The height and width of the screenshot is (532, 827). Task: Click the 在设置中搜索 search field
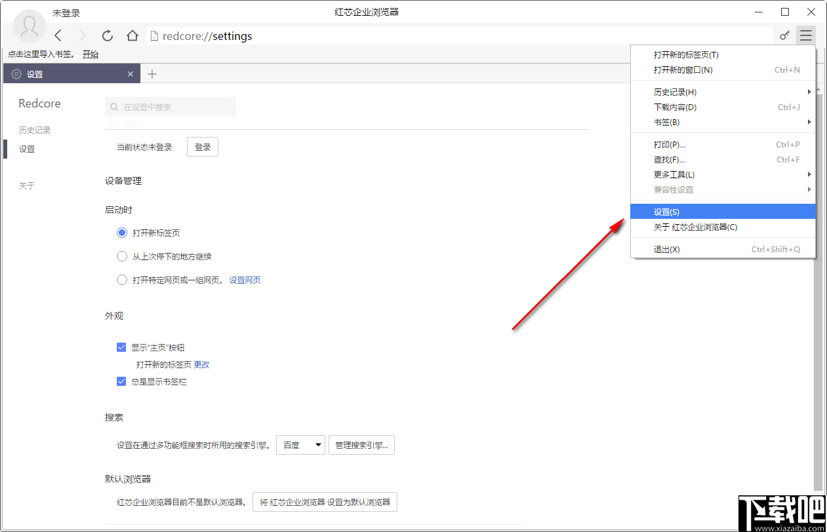point(171,106)
